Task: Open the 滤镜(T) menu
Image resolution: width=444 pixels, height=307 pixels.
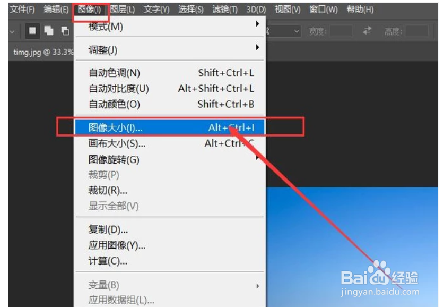Action: [x=225, y=10]
